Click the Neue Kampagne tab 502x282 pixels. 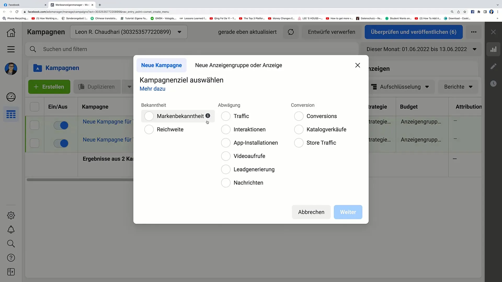point(161,65)
